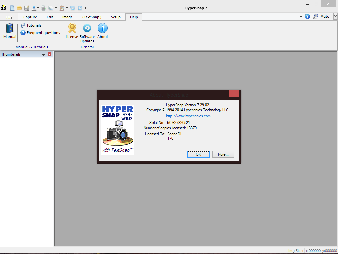
Task: Pin the Thumbnails panel
Action: [x=43, y=54]
